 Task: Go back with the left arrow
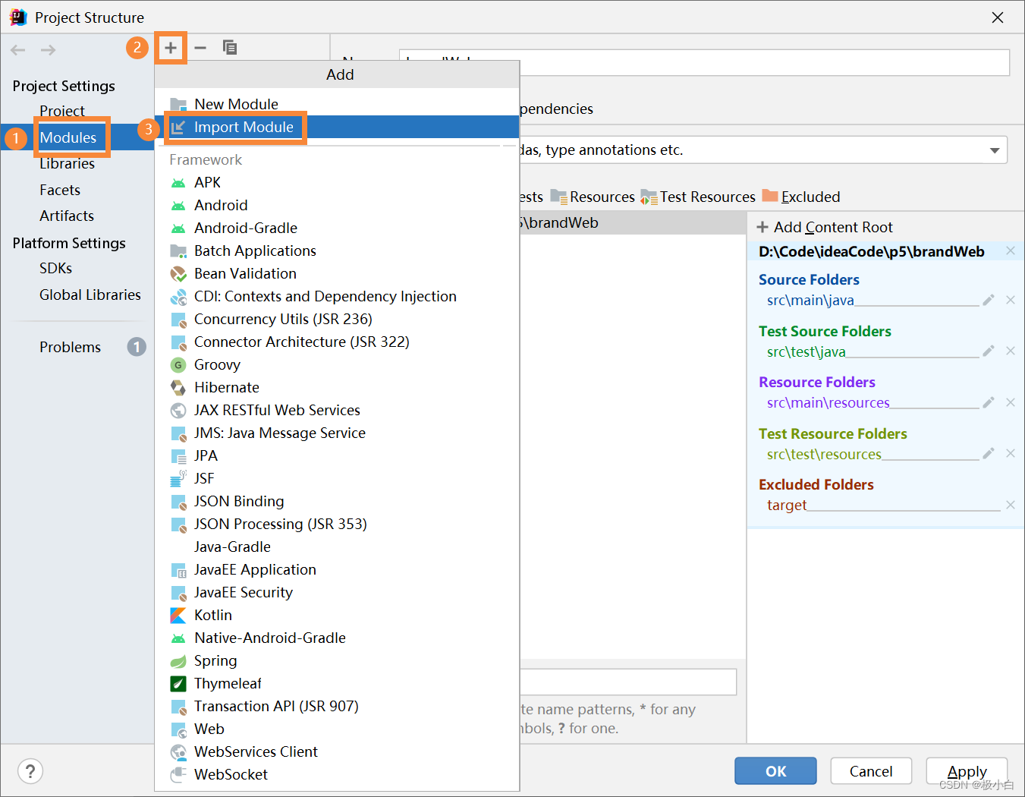18,50
